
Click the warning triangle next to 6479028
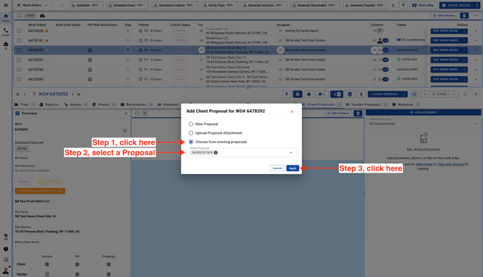pyautogui.click(x=47, y=31)
